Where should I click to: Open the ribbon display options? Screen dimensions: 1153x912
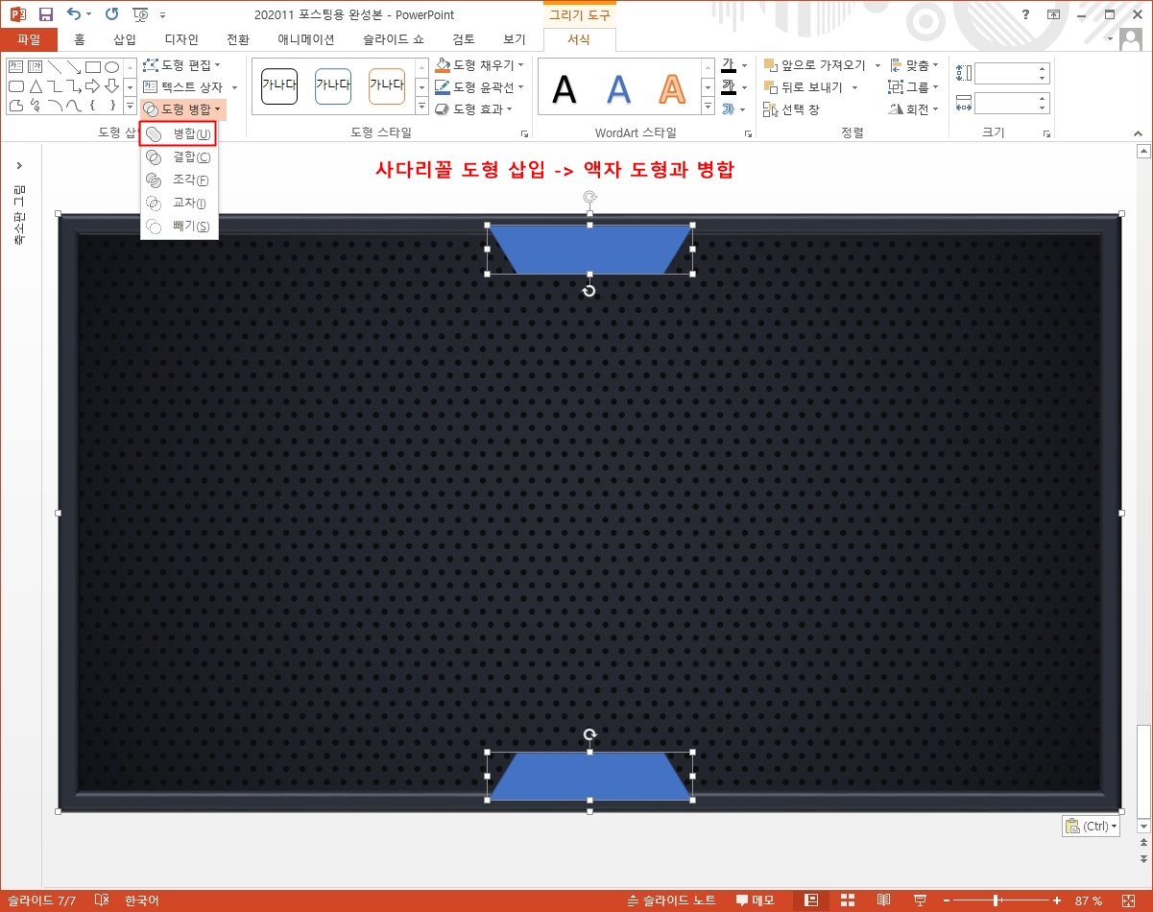[x=1054, y=14]
